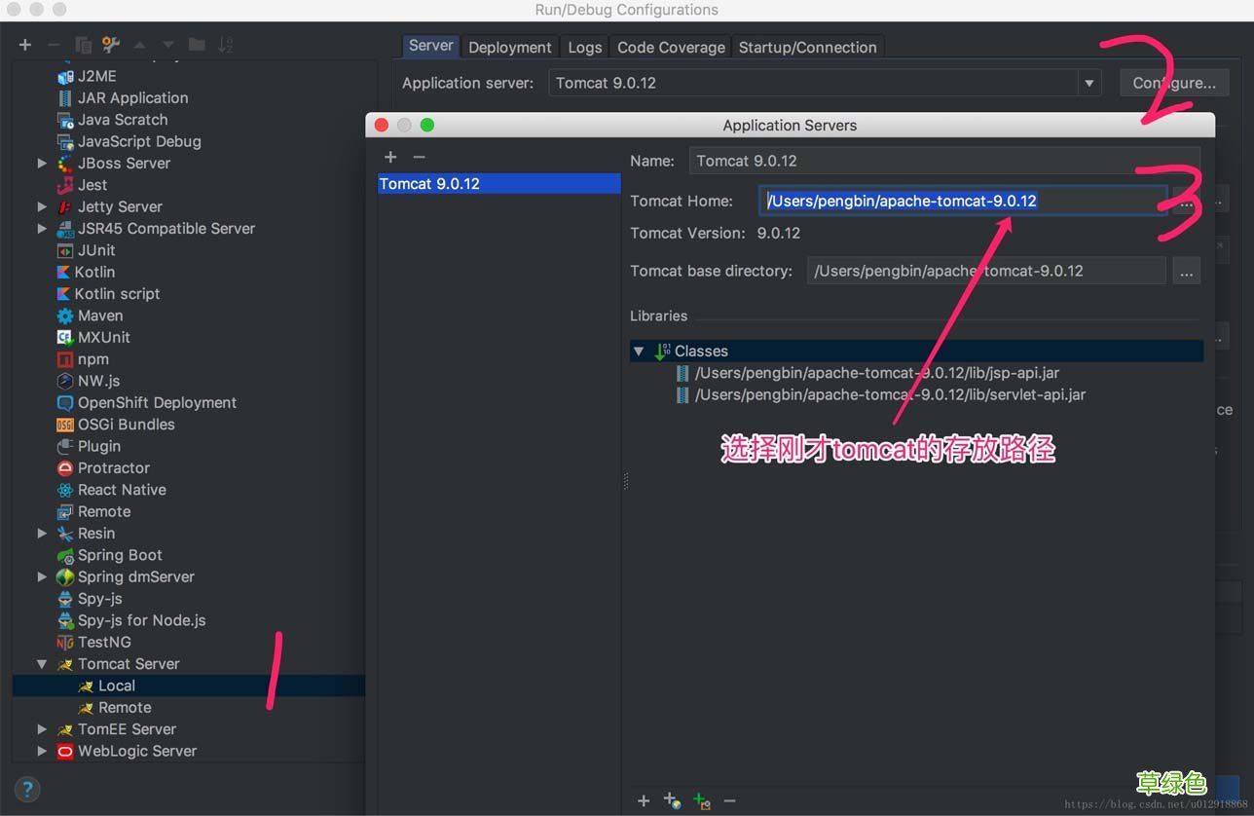Remove the selected library entry
1254x816 pixels.
729,800
